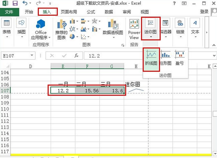Open the 数据透视图 pivot chart dropdown
217x158 pixels.
pos(113,29)
